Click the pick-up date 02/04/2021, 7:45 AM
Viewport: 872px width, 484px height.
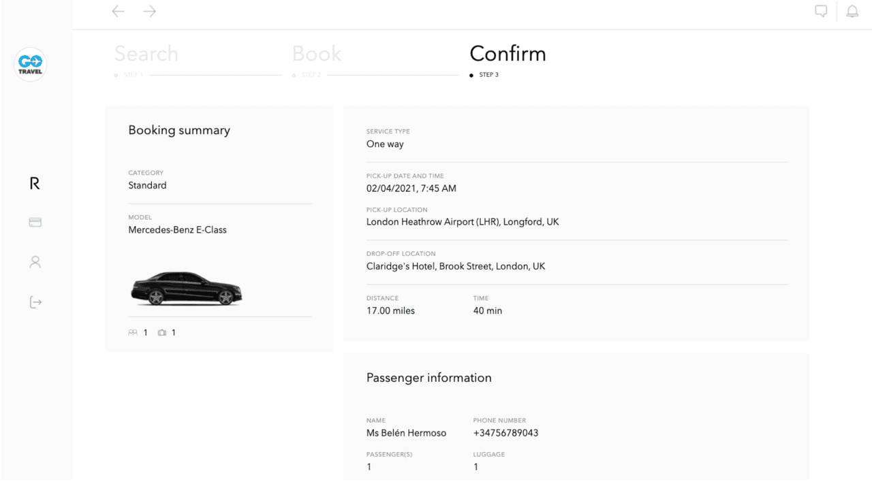[x=411, y=188]
